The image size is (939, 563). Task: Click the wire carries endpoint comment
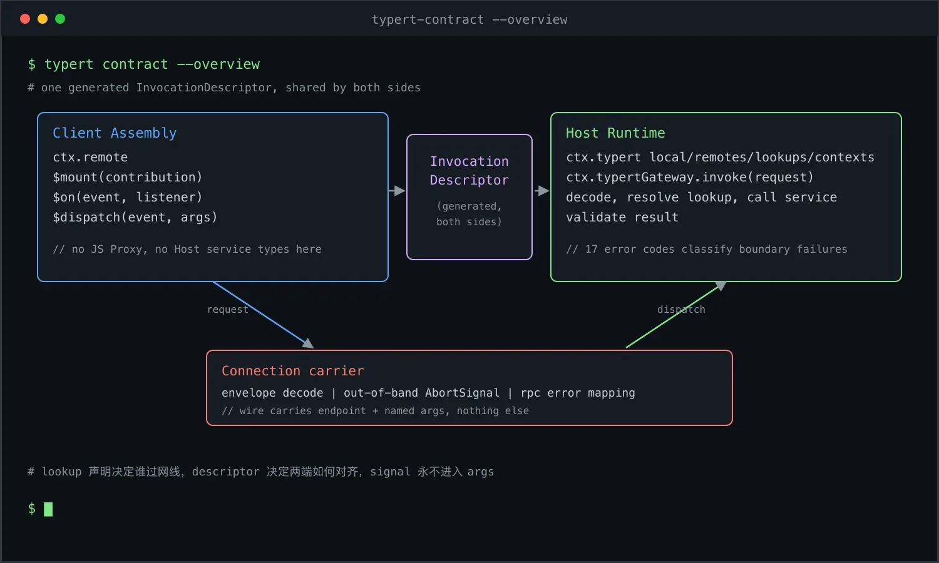(375, 411)
